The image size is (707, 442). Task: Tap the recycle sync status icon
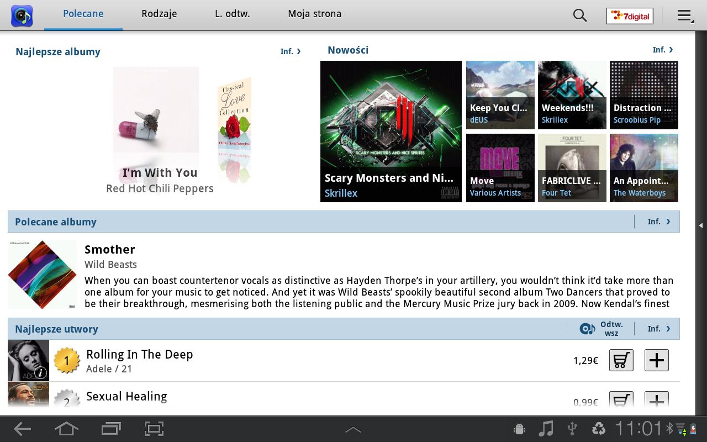coord(599,429)
